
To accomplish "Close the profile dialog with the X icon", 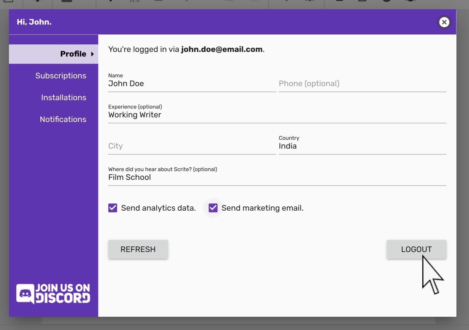I will 444,22.
